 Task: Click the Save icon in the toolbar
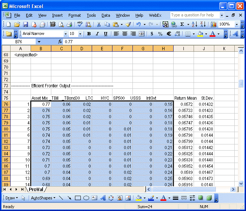click(x=25, y=24)
